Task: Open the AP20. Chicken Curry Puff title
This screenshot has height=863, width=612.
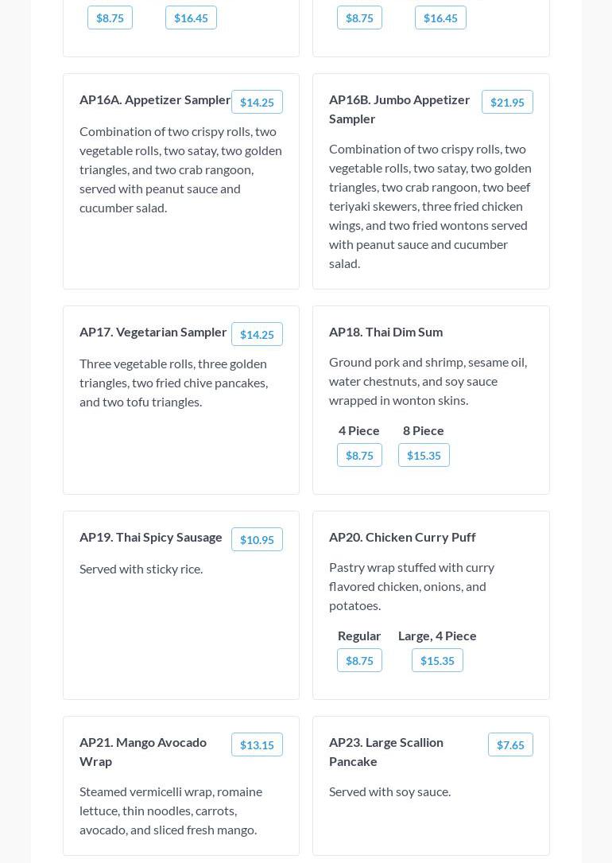Action: coord(402,537)
